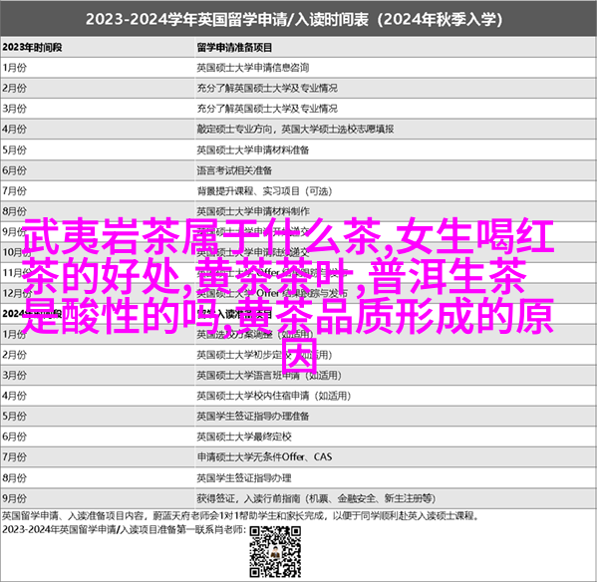Click the 2023-2024 UK study application table title
Screen dimensions: 598x582
tap(299, 17)
